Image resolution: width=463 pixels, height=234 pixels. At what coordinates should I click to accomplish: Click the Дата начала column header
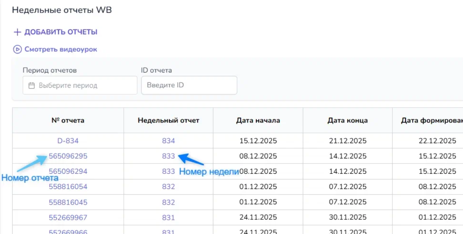pos(258,121)
